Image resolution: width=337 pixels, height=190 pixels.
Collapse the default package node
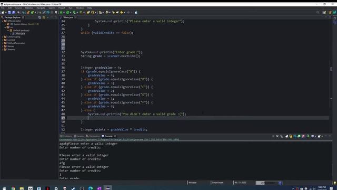pos(8,31)
